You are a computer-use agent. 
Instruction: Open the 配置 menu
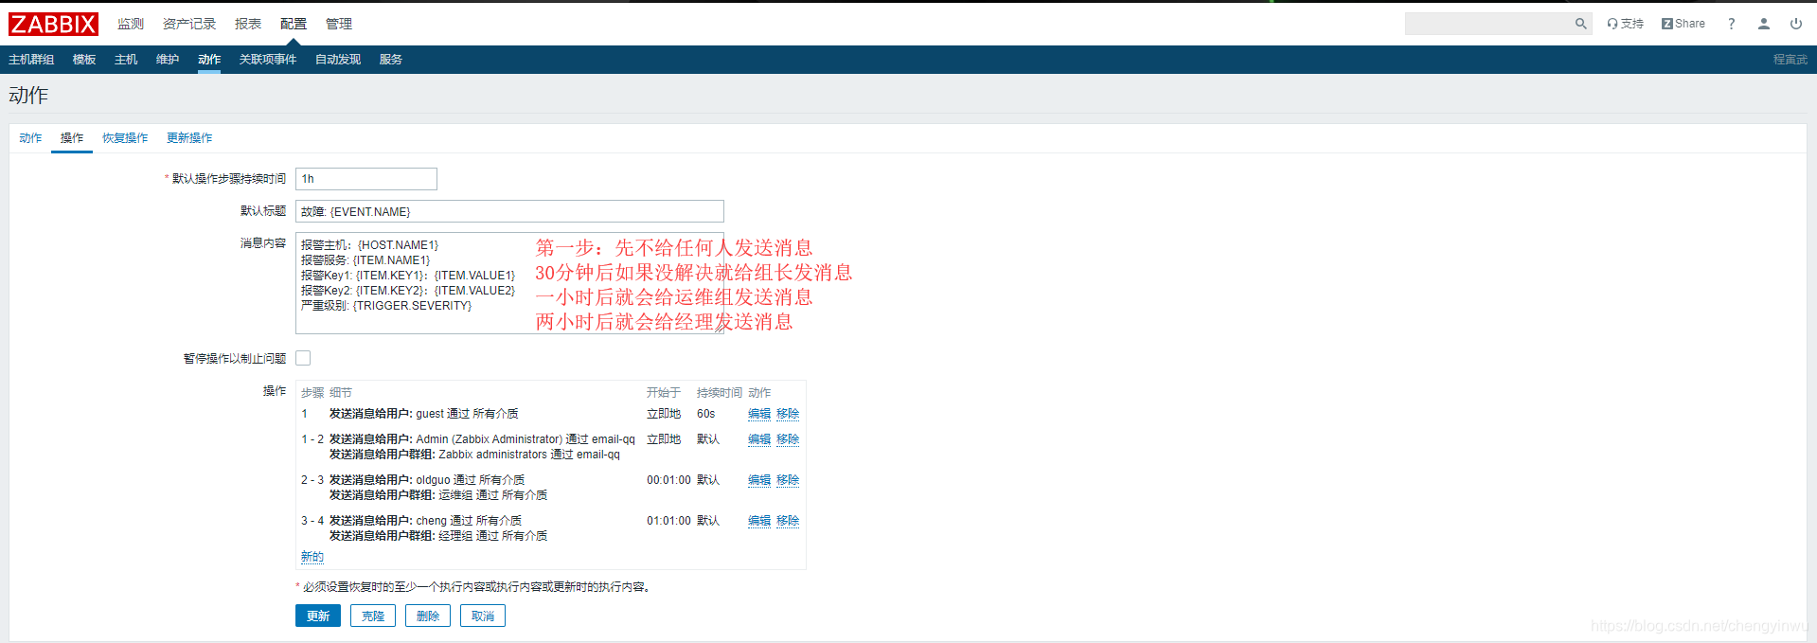(294, 24)
